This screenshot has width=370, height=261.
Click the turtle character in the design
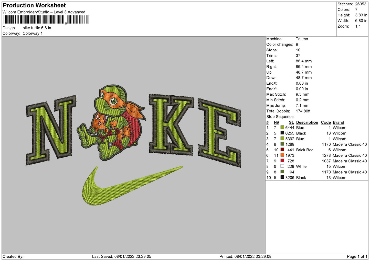[x=111, y=123]
